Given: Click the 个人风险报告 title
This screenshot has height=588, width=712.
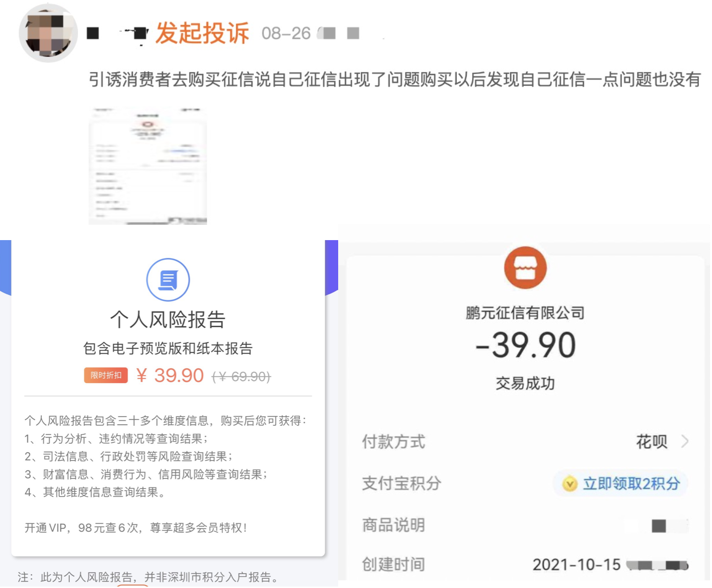Looking at the screenshot, I should pos(168,320).
